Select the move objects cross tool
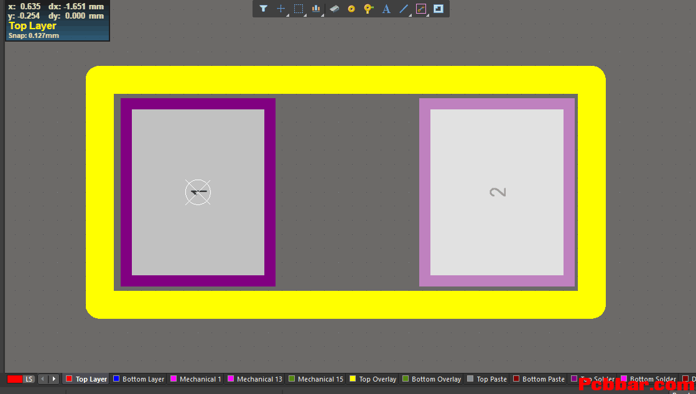This screenshot has width=696, height=394. tap(281, 9)
